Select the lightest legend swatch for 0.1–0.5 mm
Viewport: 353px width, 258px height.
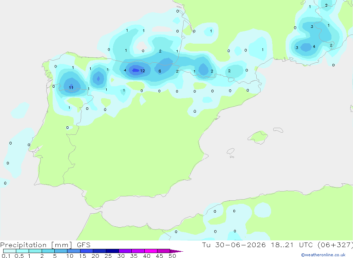(10, 251)
